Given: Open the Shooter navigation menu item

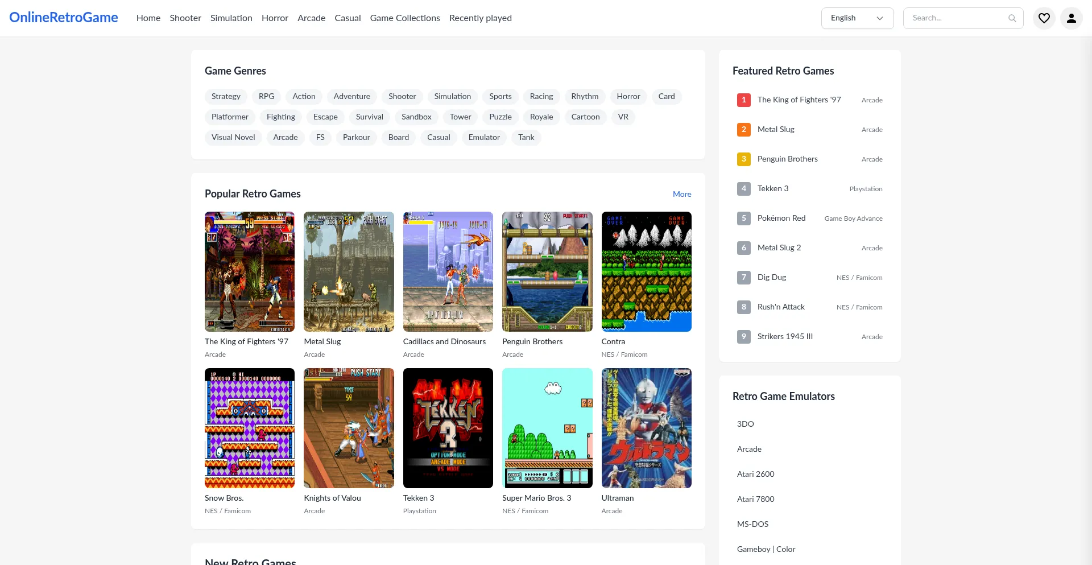Looking at the screenshot, I should click(x=185, y=18).
